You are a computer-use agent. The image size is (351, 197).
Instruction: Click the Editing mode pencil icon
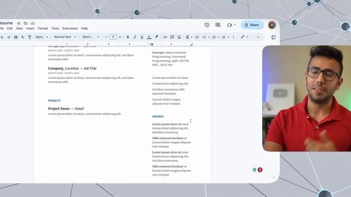242,37
